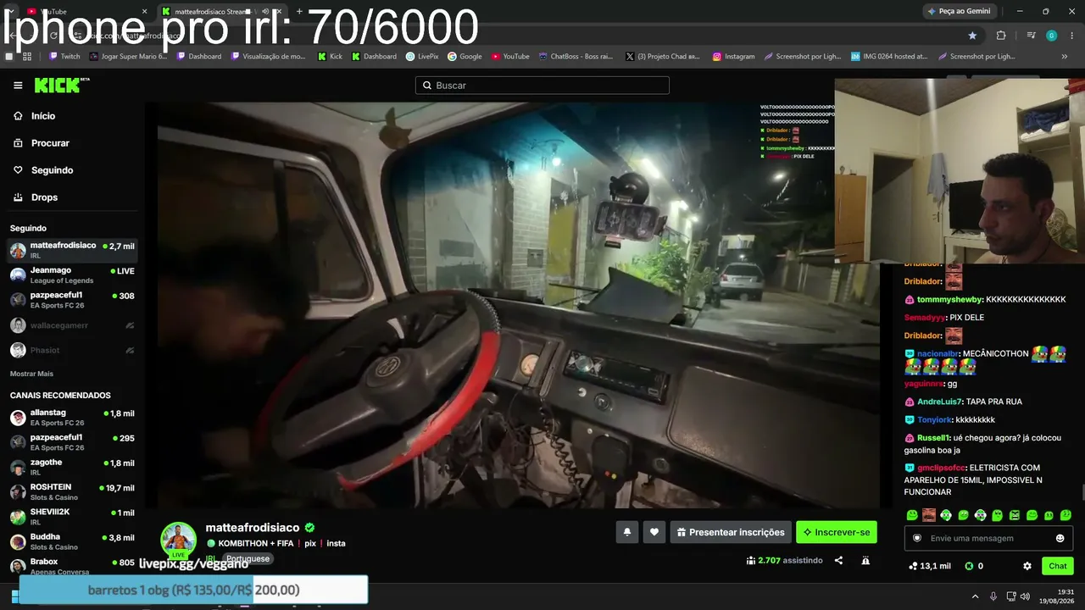
Task: Click the username gmclipsofcc in chat
Action: (x=942, y=468)
